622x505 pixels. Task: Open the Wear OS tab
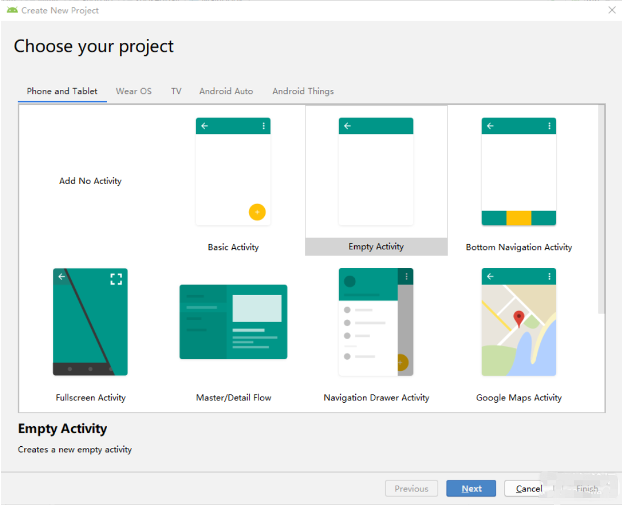pyautogui.click(x=134, y=91)
